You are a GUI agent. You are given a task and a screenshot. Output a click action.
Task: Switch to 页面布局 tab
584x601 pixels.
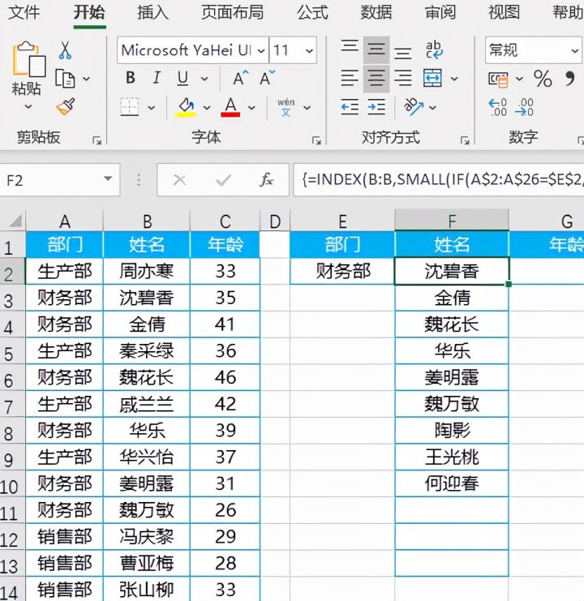click(233, 12)
